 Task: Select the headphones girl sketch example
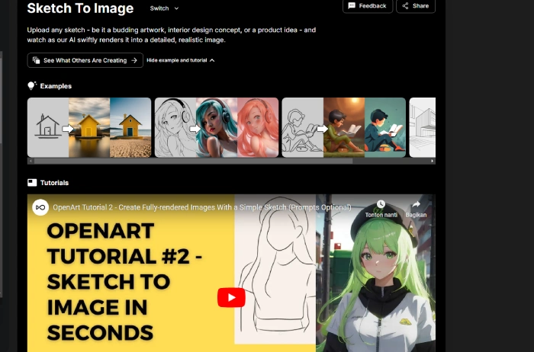coord(217,127)
